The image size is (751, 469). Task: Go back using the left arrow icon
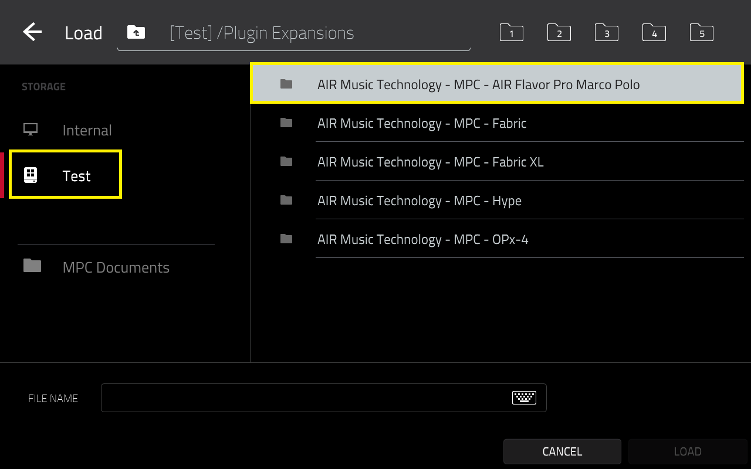click(x=32, y=32)
